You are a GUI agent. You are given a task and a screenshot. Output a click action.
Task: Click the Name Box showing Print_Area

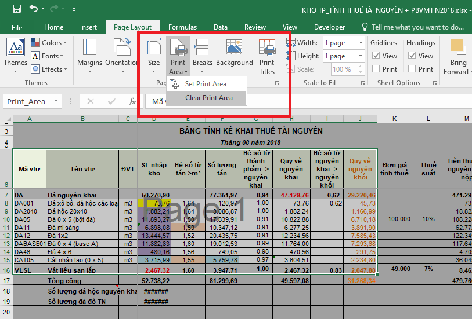(x=34, y=101)
